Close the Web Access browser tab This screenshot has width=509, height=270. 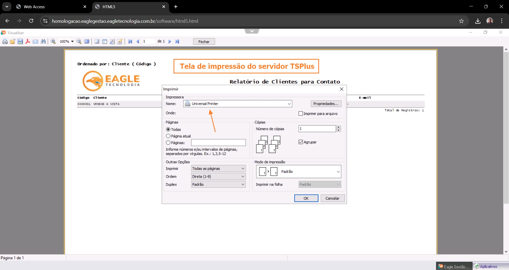(85, 7)
